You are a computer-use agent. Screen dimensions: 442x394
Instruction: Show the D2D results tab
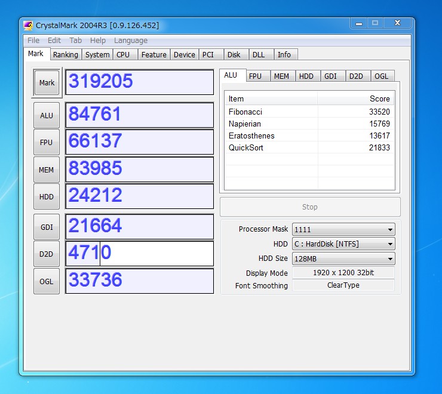tap(358, 76)
